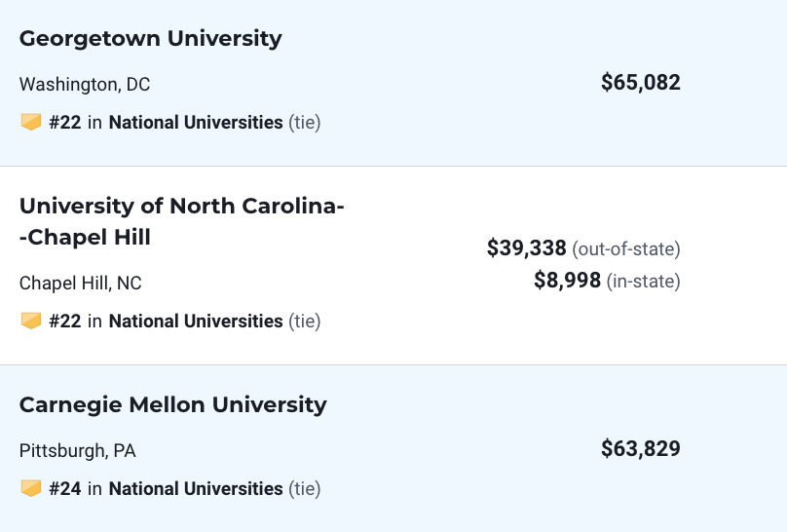Open the Carnegie Mellon University heading link
The width and height of the screenshot is (787, 532).
tap(173, 404)
